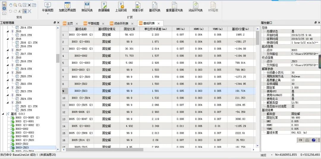This screenshot has height=159, width=321.
Task: Click the RTK检核 tool icon
Action: (x=213, y=7)
